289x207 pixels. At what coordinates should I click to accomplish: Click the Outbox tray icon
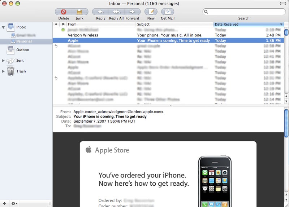pos(10,50)
